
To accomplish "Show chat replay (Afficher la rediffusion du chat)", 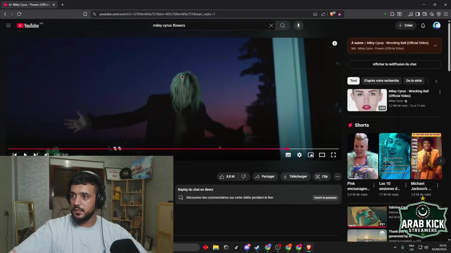I will click(395, 64).
